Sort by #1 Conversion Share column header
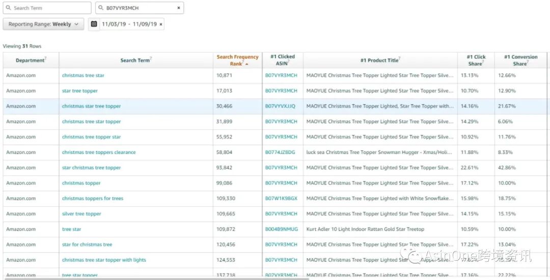 click(520, 60)
